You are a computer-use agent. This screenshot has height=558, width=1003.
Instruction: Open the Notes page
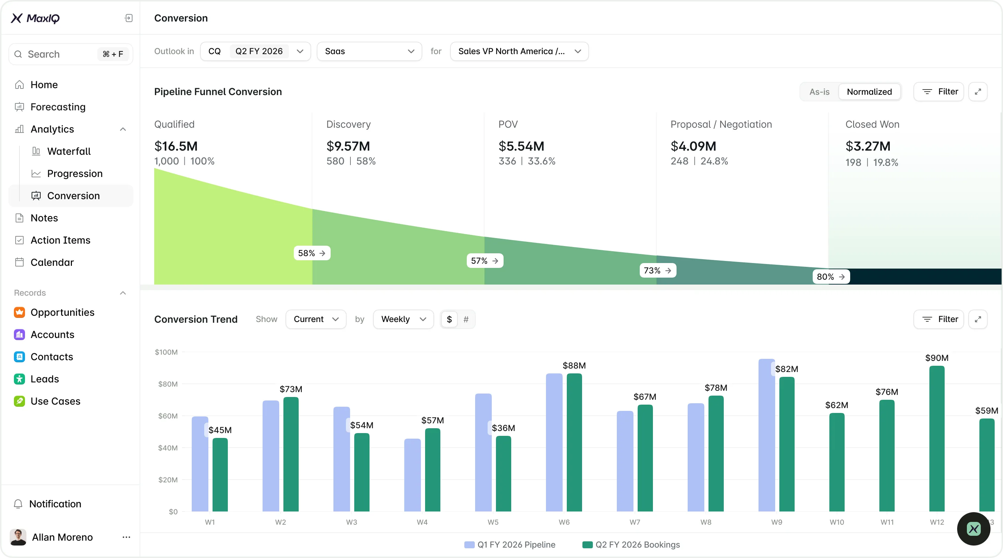click(71, 218)
